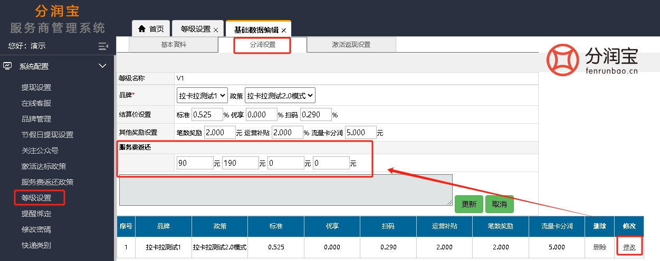Click the 品牌 column header
The width and height of the screenshot is (660, 261).
[164, 226]
